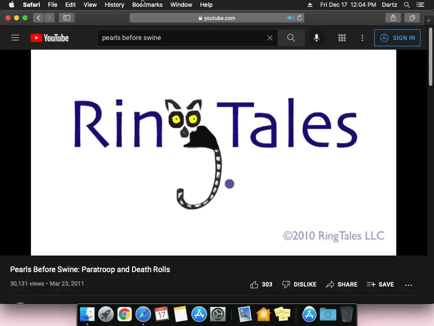Click the Dartz user menu

click(389, 5)
